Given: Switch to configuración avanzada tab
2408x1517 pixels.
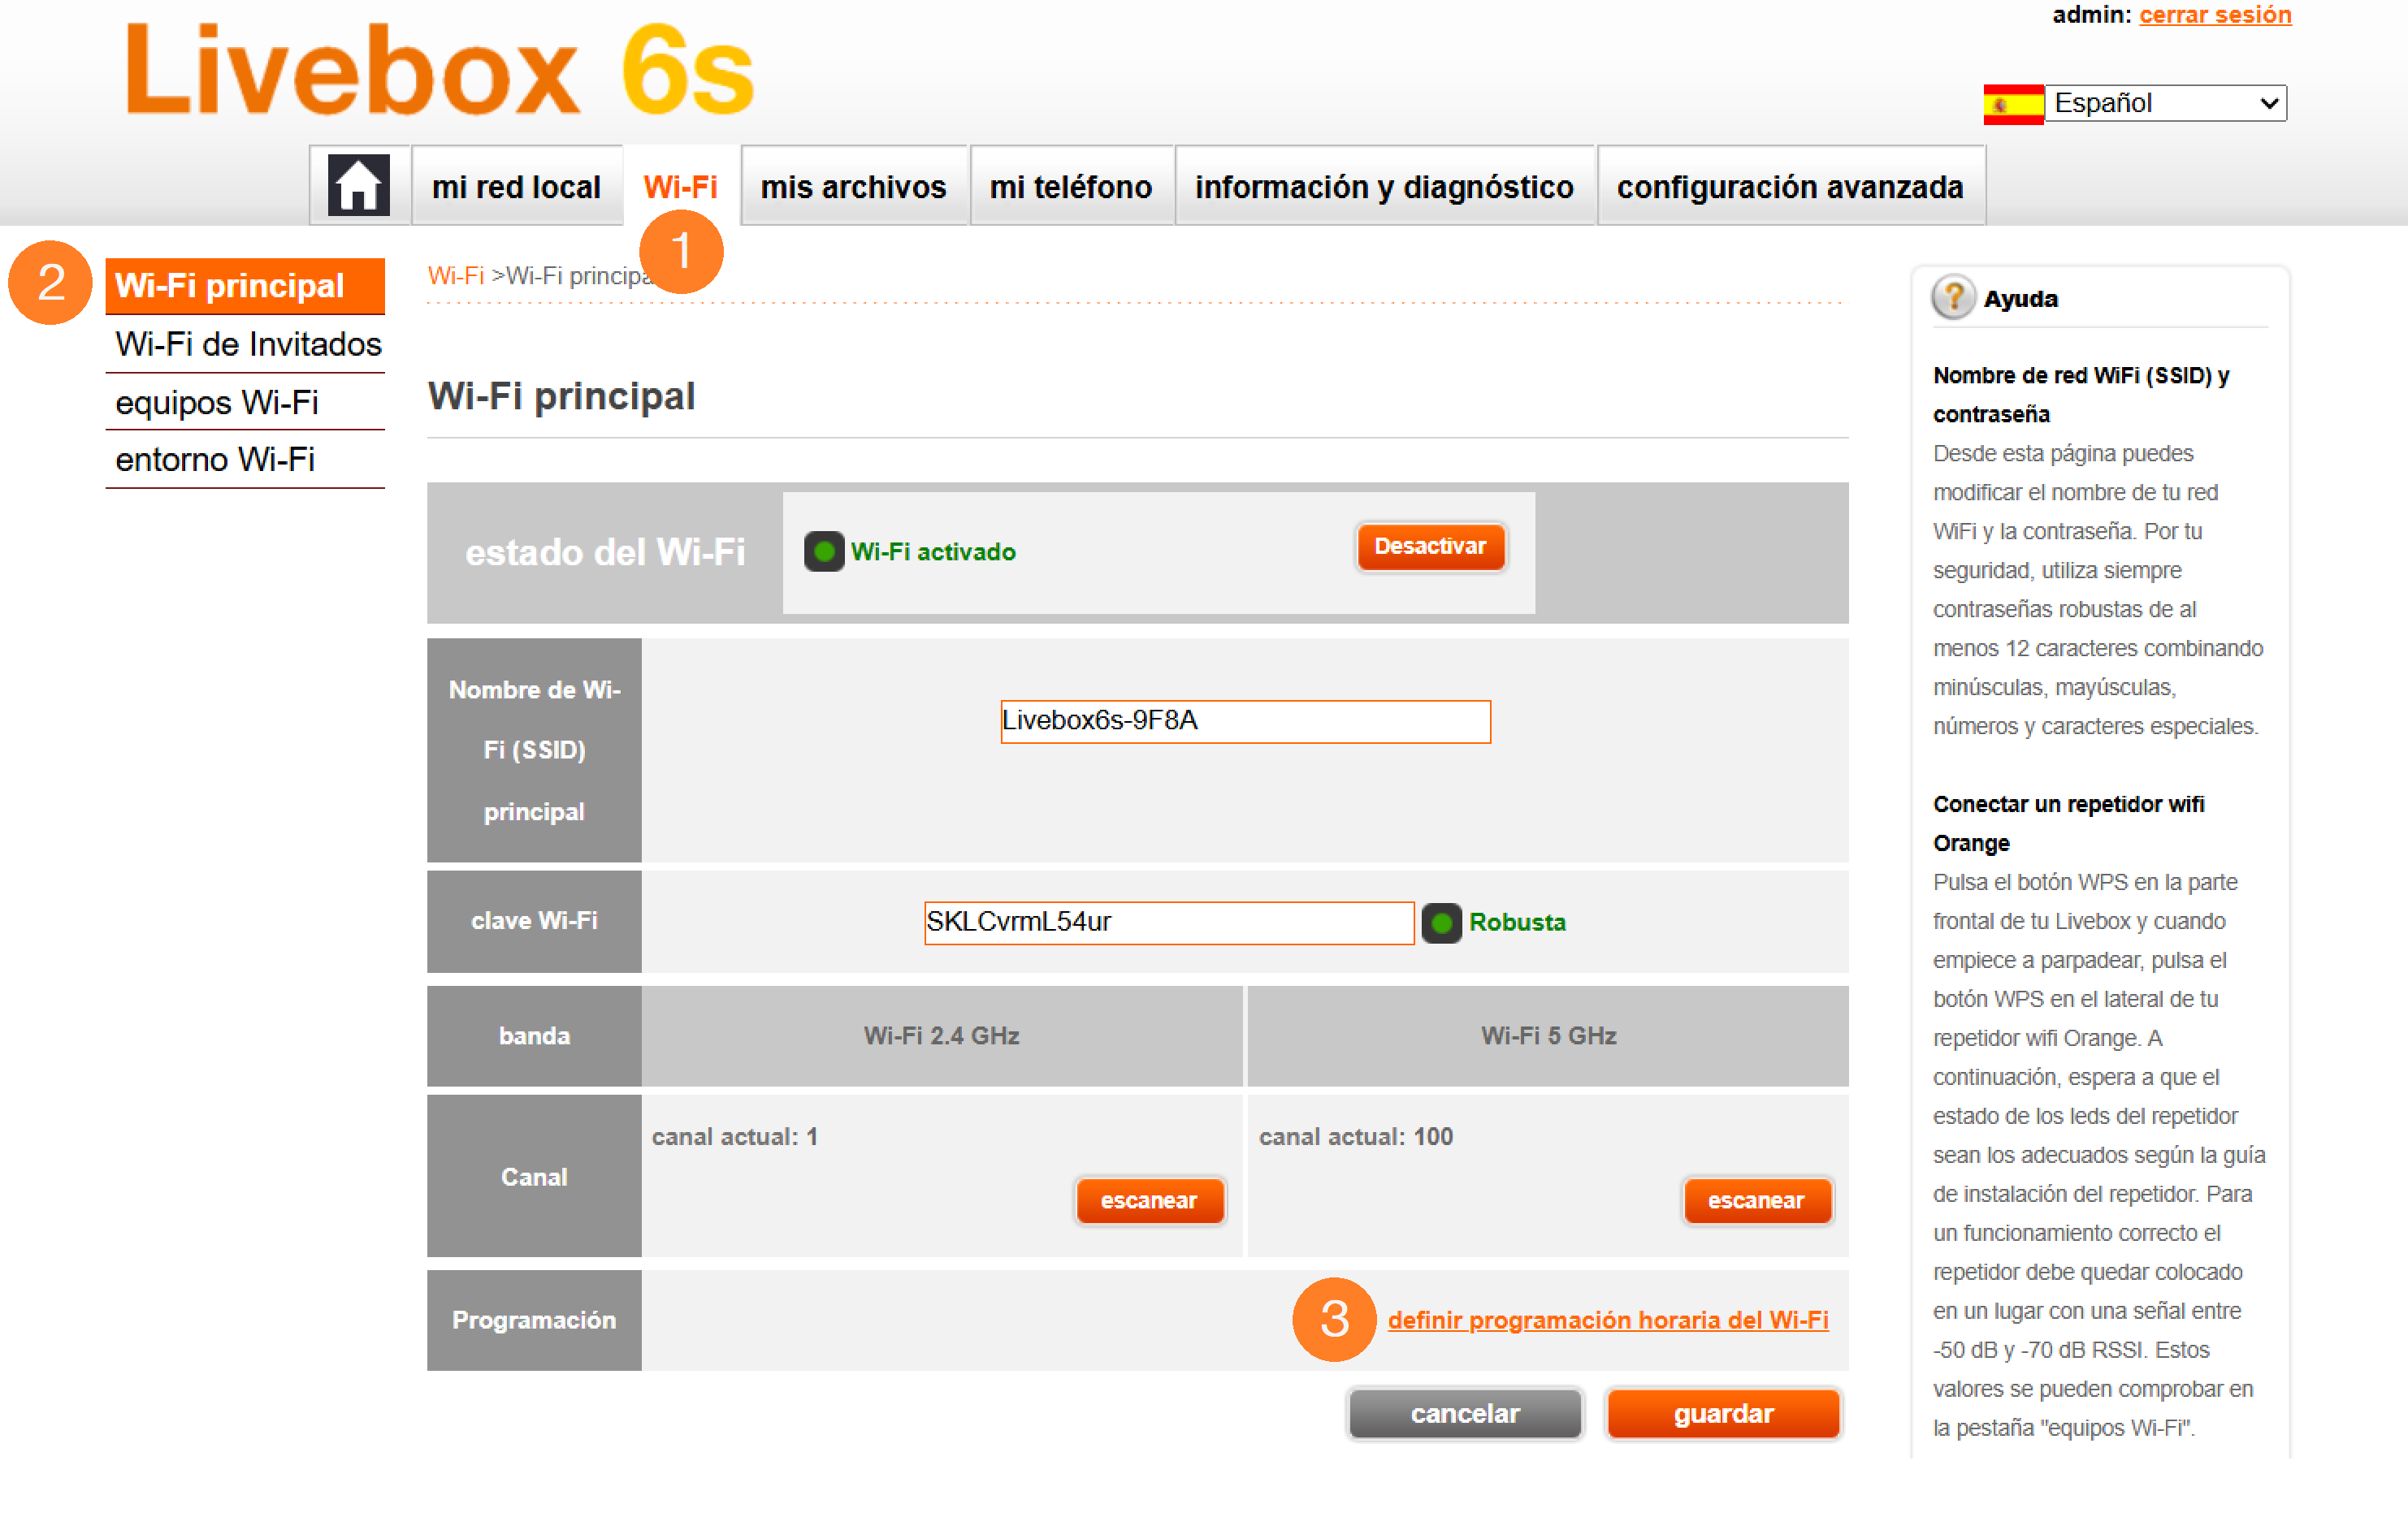Looking at the screenshot, I should 1789,187.
